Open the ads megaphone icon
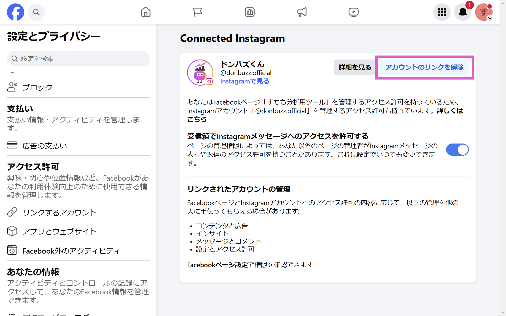This screenshot has height=316, width=506. 301,12
